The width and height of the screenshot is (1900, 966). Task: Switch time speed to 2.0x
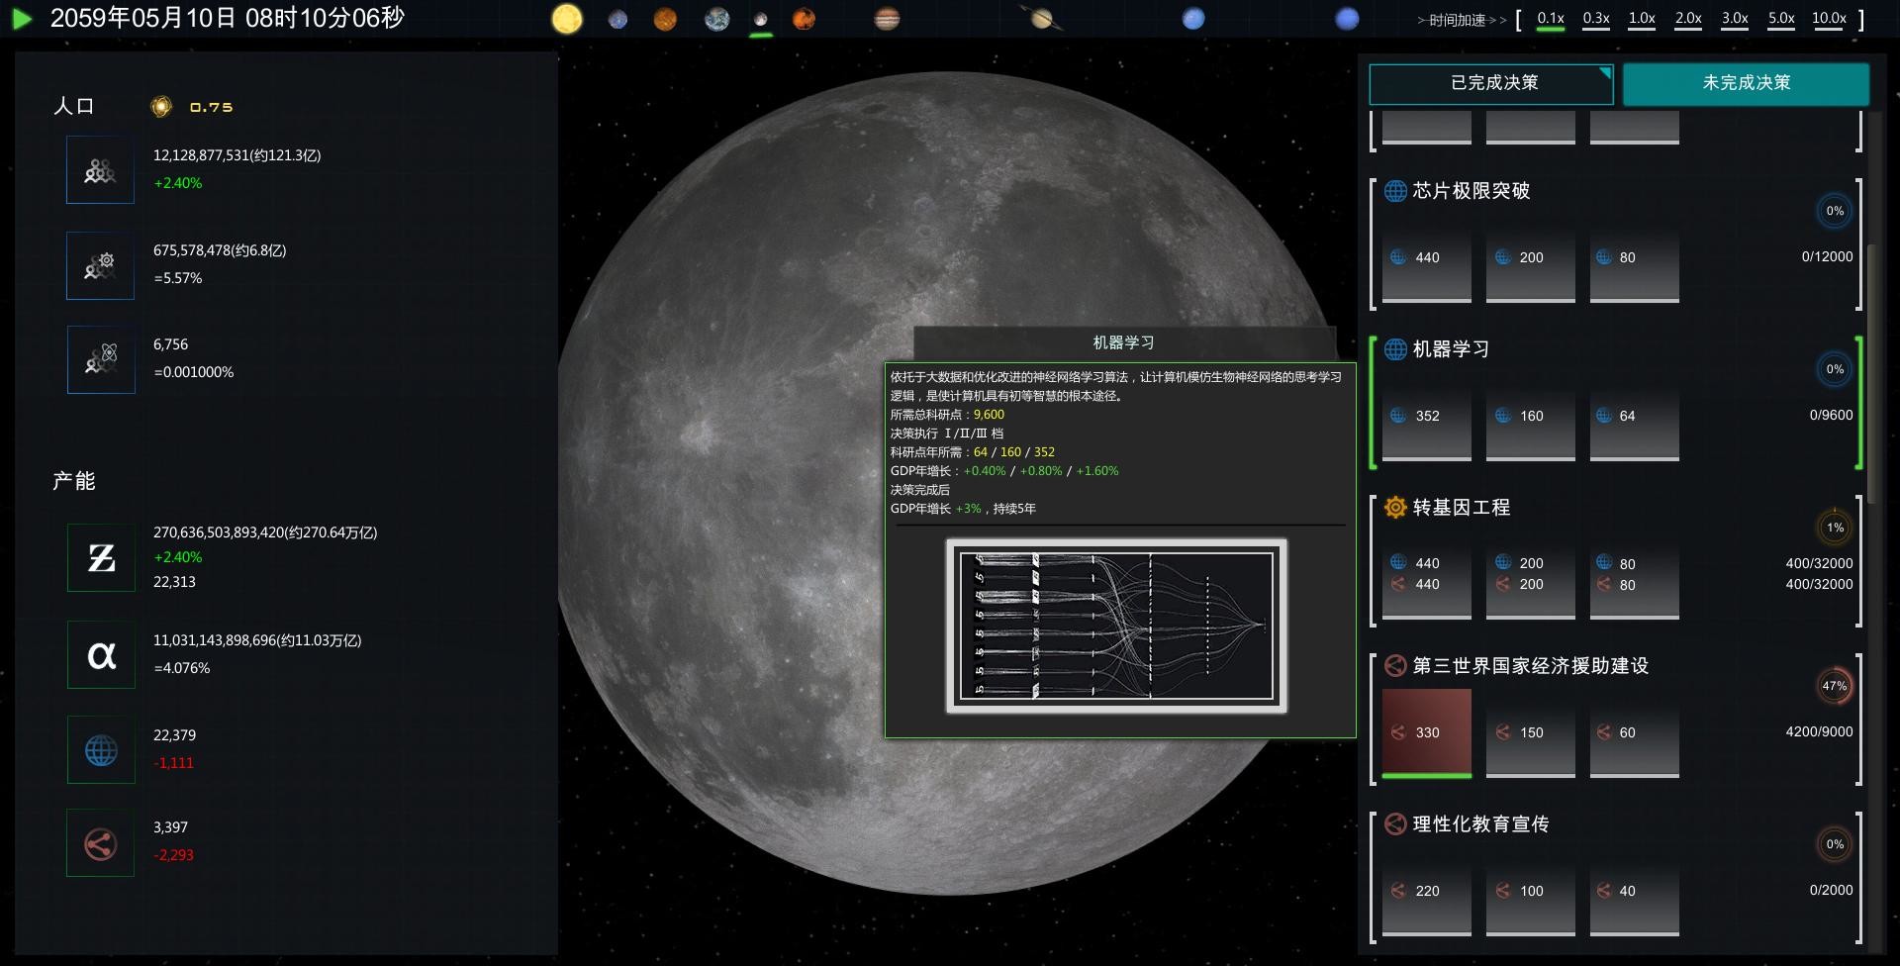[1687, 18]
